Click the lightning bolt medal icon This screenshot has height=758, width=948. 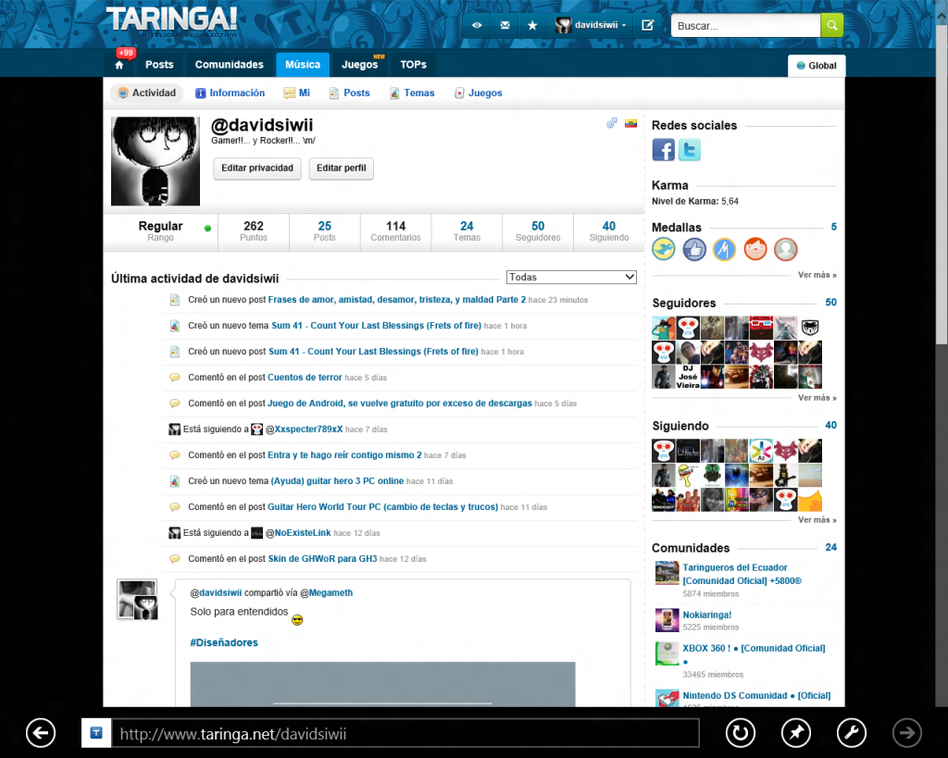tap(724, 249)
